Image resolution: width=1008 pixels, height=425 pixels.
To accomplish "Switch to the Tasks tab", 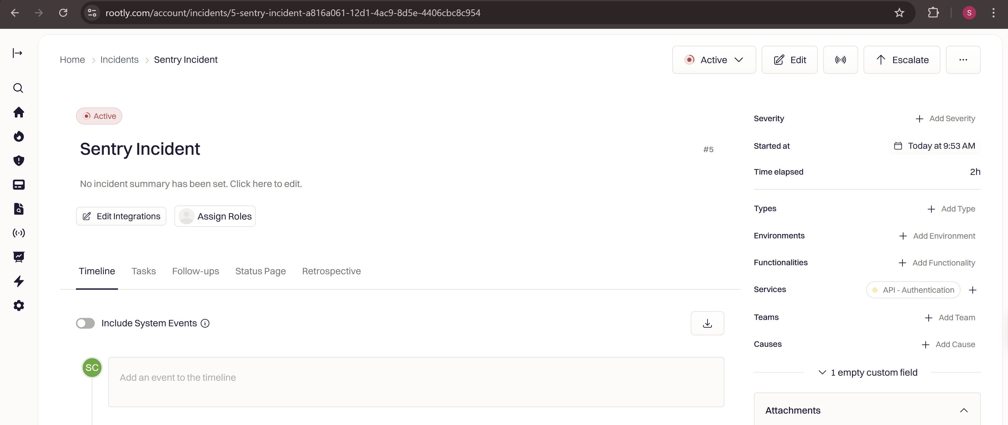I will click(x=143, y=271).
